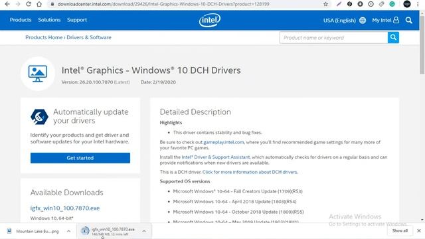The height and width of the screenshot is (239, 425).
Task: Click Windows 10, 64-bit text
Action: point(52,218)
